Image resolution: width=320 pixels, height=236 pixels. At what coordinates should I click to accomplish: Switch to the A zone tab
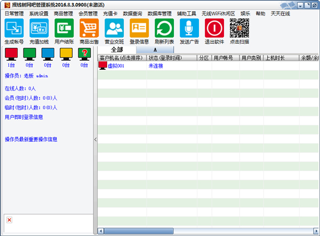pos(155,50)
